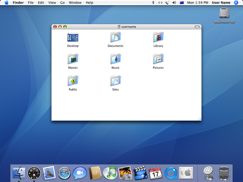243x182 pixels.
Task: Select the Pictures folder
Action: pyautogui.click(x=158, y=59)
